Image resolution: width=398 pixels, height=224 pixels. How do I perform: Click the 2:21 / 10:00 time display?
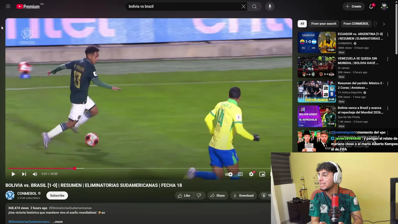click(x=50, y=174)
